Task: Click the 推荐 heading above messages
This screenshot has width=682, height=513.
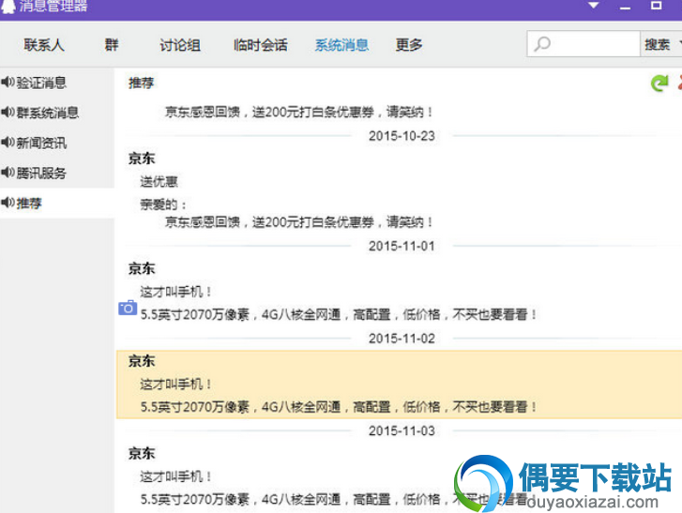Action: click(x=141, y=83)
